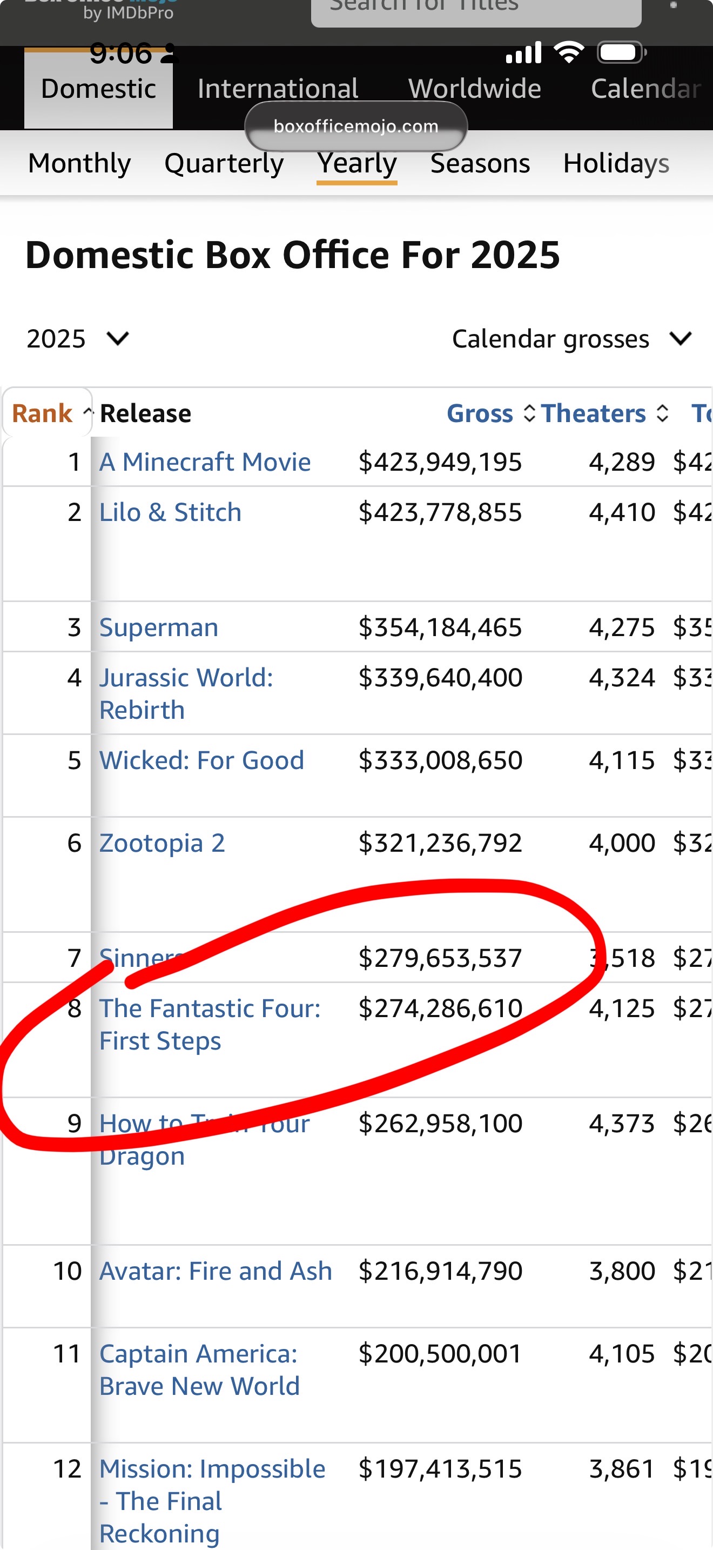
Task: Tap the boxofficemojo.com address pill
Action: click(x=356, y=126)
